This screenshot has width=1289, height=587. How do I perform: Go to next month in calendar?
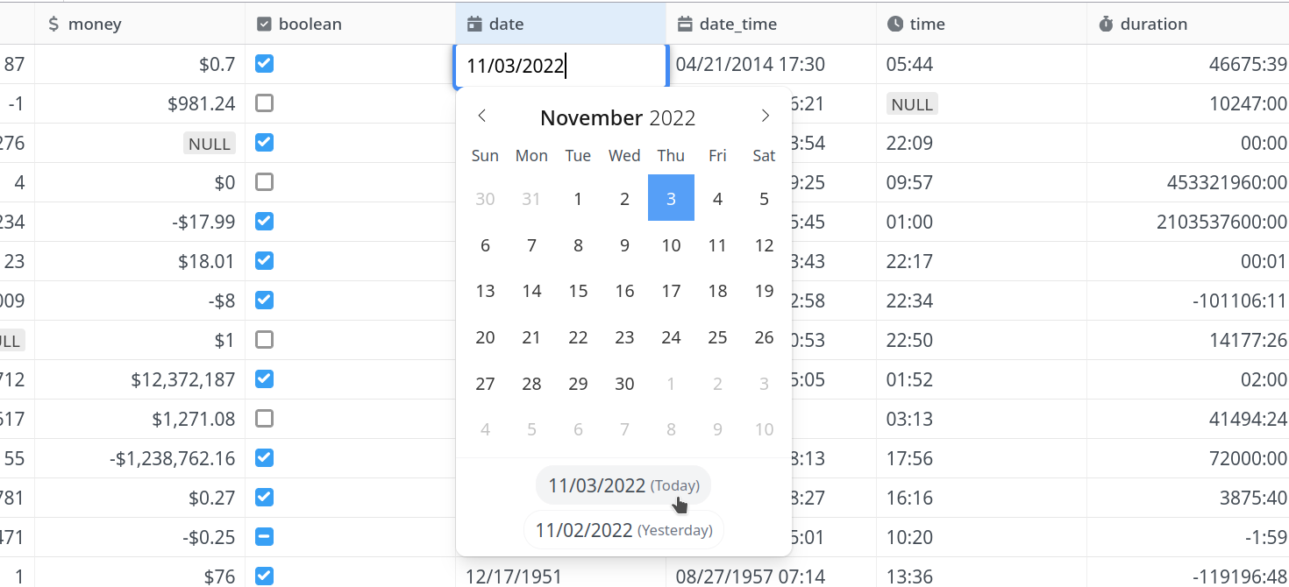pyautogui.click(x=766, y=117)
